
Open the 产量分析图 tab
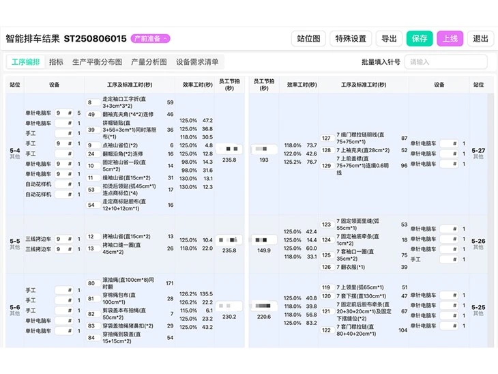point(149,61)
